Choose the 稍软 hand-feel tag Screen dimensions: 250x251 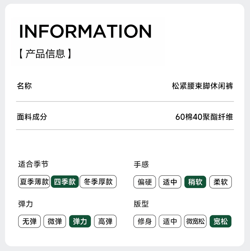195,182
